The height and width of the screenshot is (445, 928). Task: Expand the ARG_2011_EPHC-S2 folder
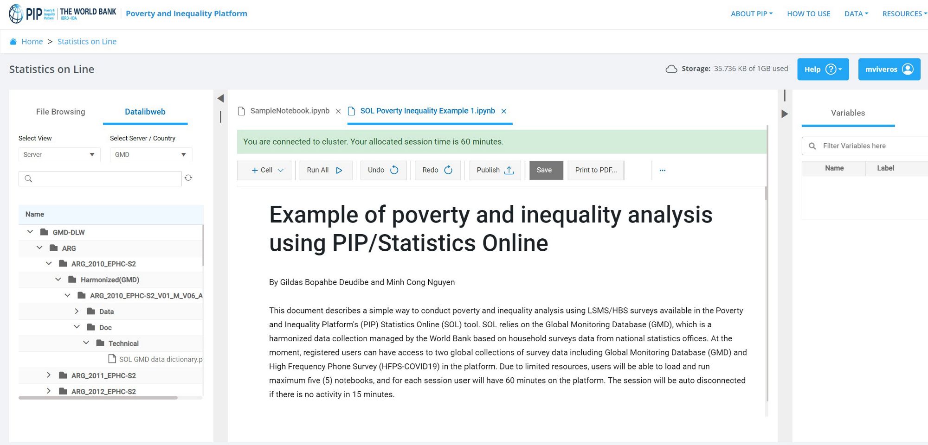[x=49, y=375]
